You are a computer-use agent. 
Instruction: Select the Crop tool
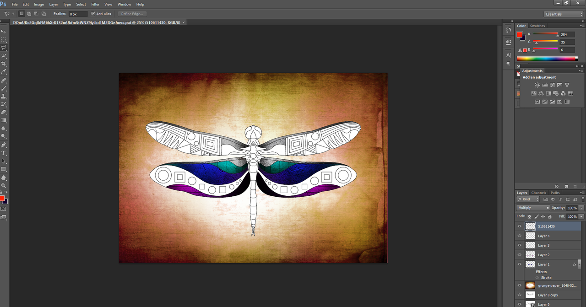[4, 64]
